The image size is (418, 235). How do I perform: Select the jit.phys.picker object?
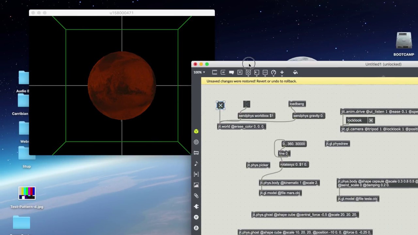click(x=258, y=165)
